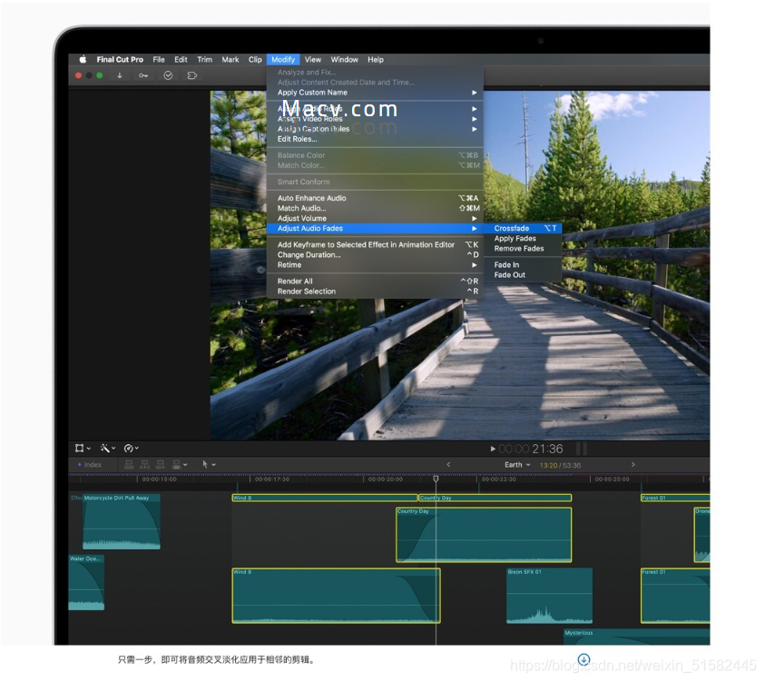Click the insert clip icon

pos(145,465)
